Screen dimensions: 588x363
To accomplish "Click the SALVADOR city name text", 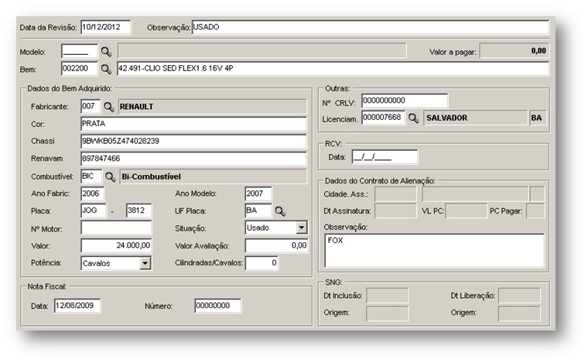I will [x=447, y=118].
